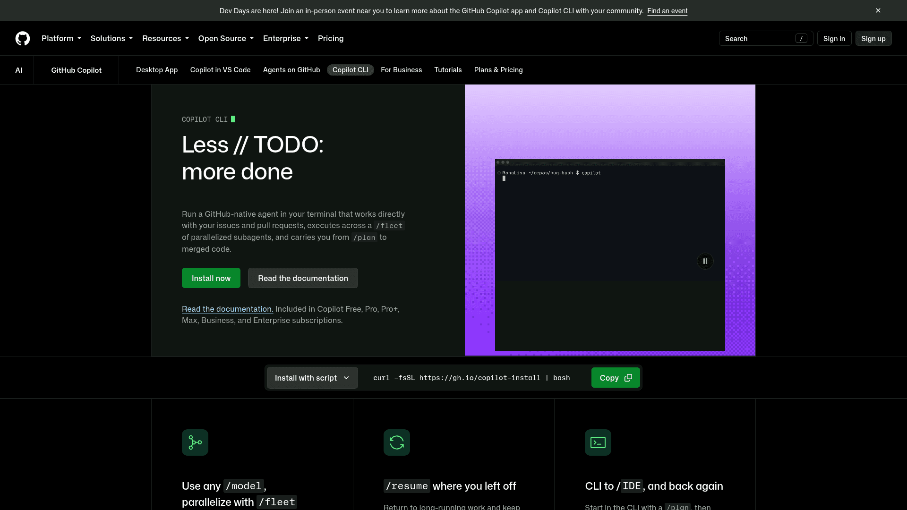Viewport: 907px width, 510px height.
Task: Select the curl install command text
Action: click(x=471, y=378)
